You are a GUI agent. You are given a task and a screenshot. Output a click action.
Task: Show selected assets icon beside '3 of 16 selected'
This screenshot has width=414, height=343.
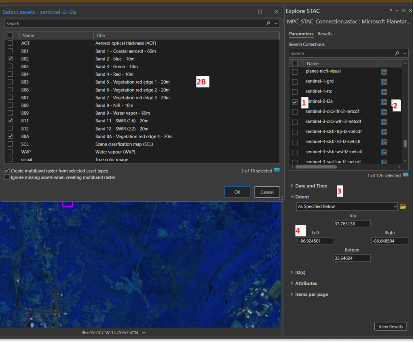277,170
